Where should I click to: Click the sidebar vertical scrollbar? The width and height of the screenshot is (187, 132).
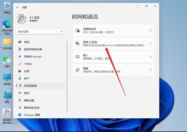click(x=67, y=77)
